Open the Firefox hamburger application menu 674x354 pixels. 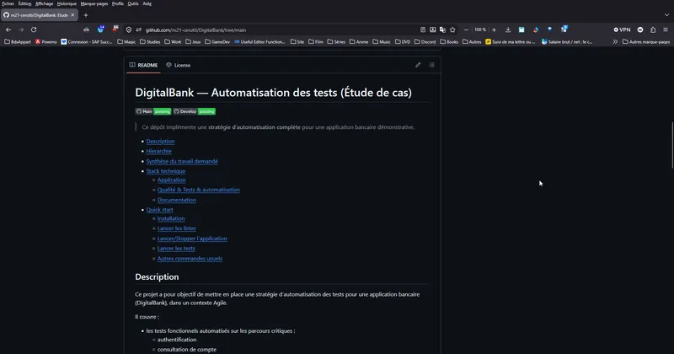tap(666, 29)
